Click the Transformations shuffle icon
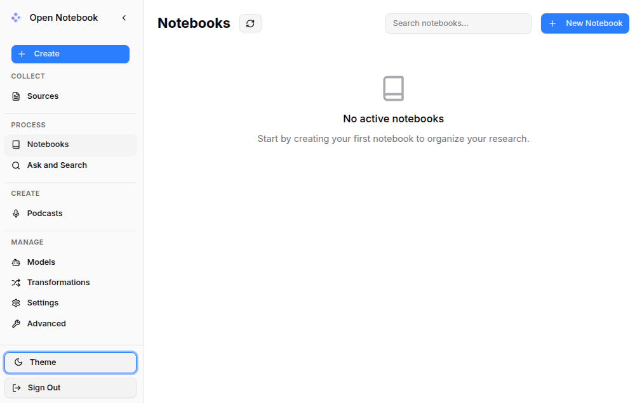This screenshot has width=642, height=403. click(17, 283)
